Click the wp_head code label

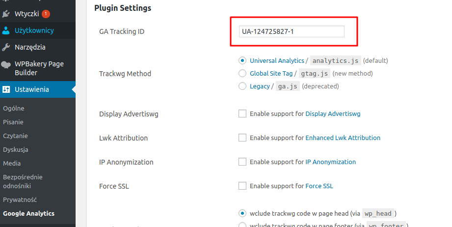[x=378, y=213]
